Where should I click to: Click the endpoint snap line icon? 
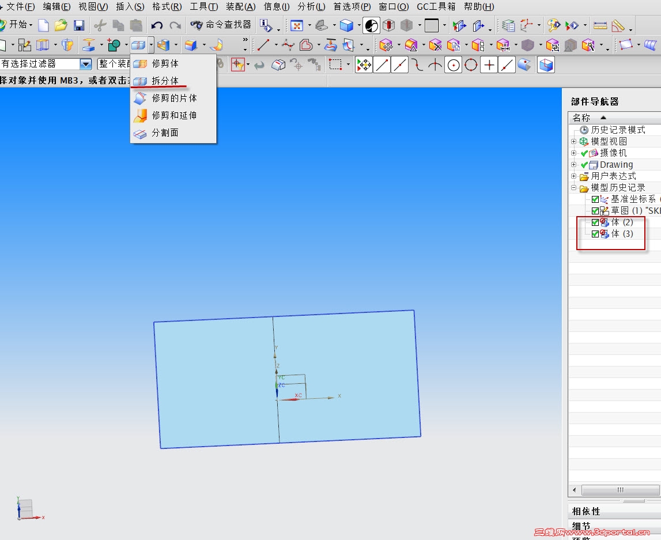tap(382, 65)
